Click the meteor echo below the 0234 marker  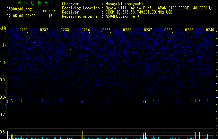click(x=82, y=101)
